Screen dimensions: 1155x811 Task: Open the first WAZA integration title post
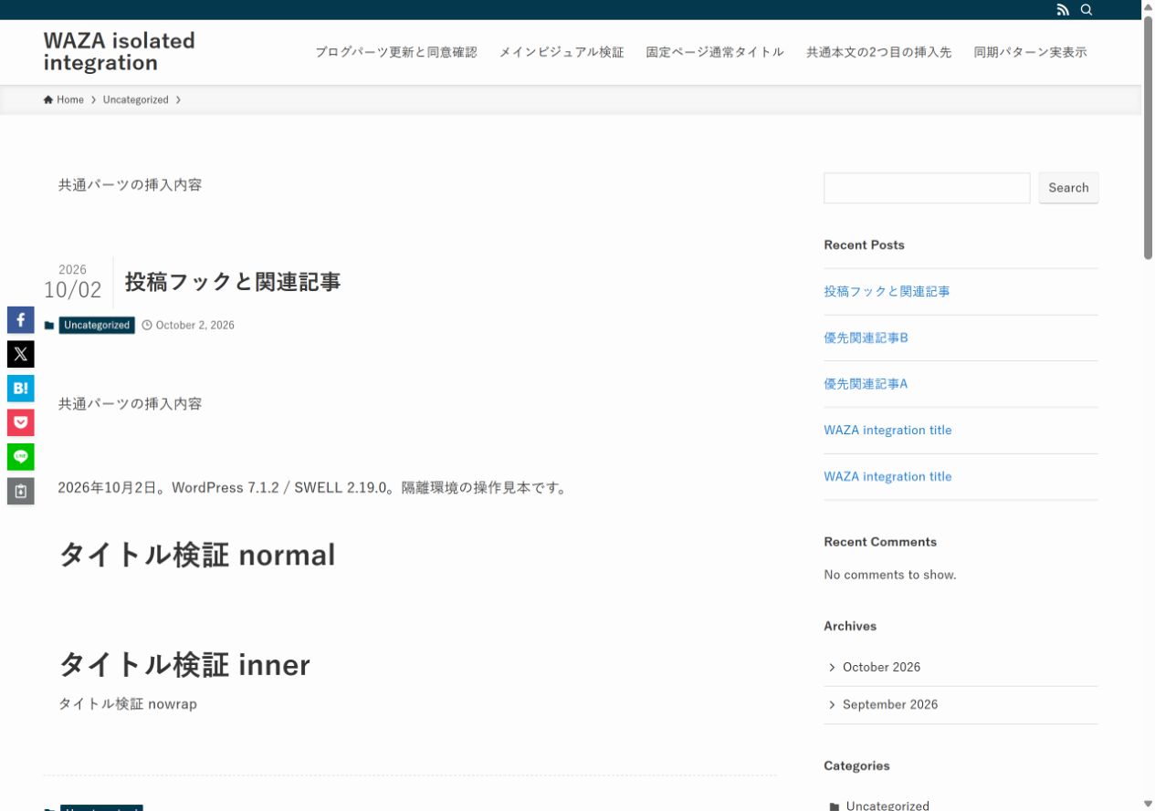tap(887, 430)
